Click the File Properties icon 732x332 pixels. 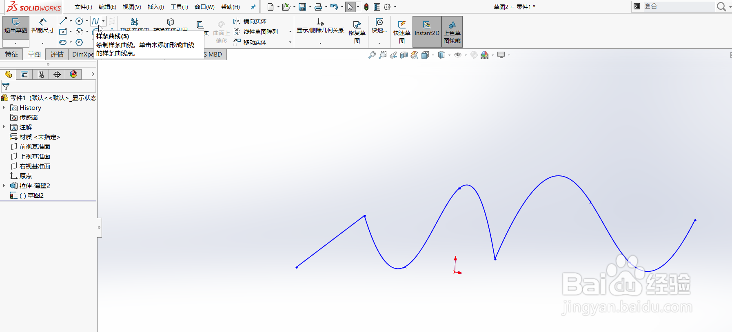click(x=377, y=7)
